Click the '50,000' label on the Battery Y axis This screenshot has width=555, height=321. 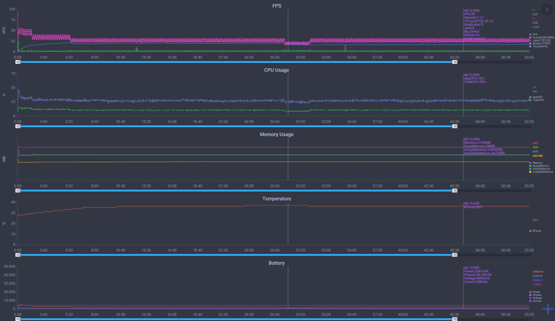(x=9, y=266)
